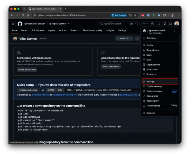Open the Agents tab
This screenshot has height=155, width=190.
click(52, 30)
